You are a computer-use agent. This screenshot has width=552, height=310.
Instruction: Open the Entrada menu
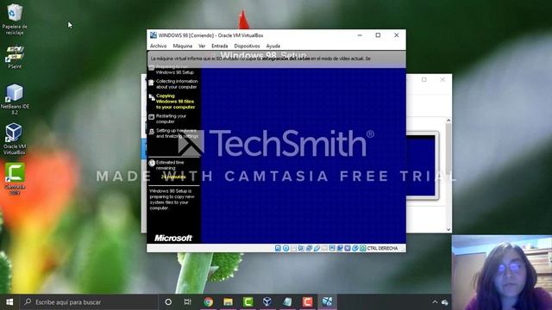tap(219, 46)
